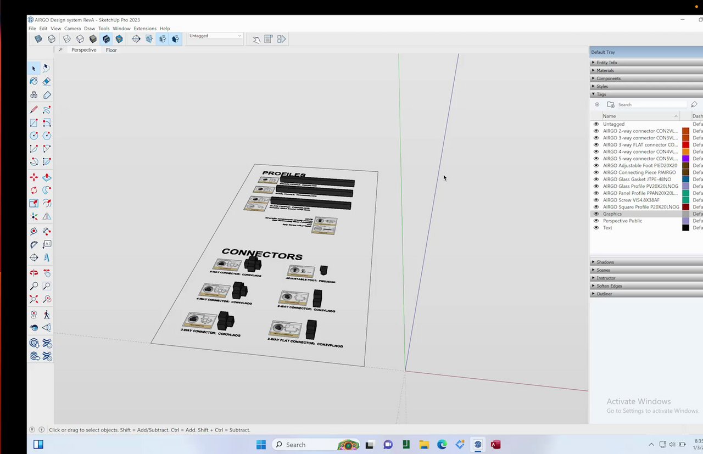The image size is (703, 454).
Task: Toggle visibility of AIRGO Adjustable Foot tag
Action: 596,165
